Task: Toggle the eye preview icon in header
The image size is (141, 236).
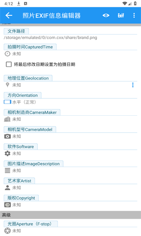Action: (x=106, y=15)
